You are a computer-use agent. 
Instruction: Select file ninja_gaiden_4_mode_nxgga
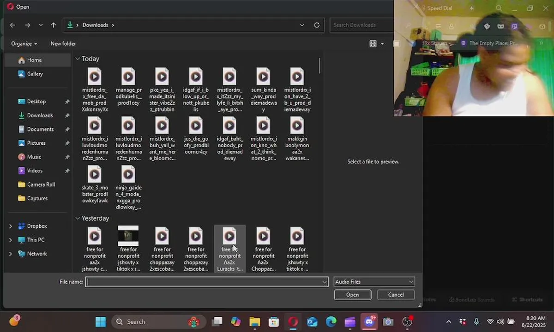pyautogui.click(x=128, y=188)
